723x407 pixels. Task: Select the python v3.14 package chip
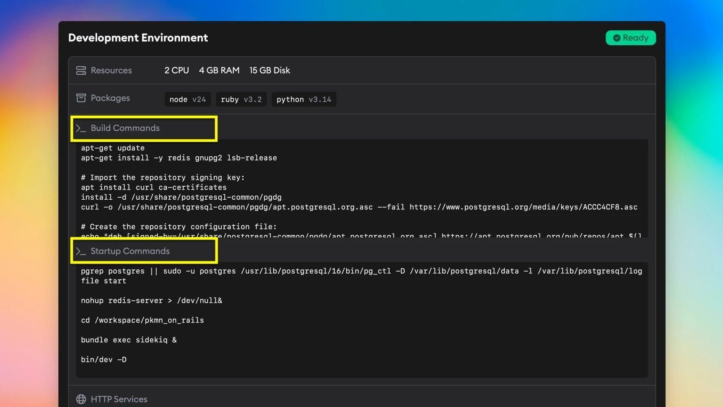304,99
